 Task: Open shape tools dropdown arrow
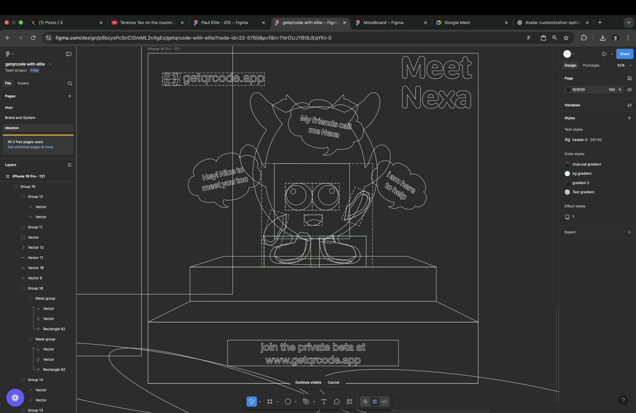pos(295,402)
